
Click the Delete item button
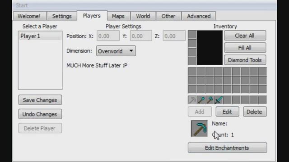(x=255, y=112)
